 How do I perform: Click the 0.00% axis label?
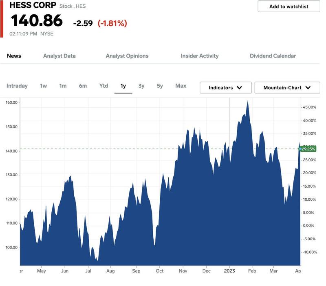tap(308, 226)
